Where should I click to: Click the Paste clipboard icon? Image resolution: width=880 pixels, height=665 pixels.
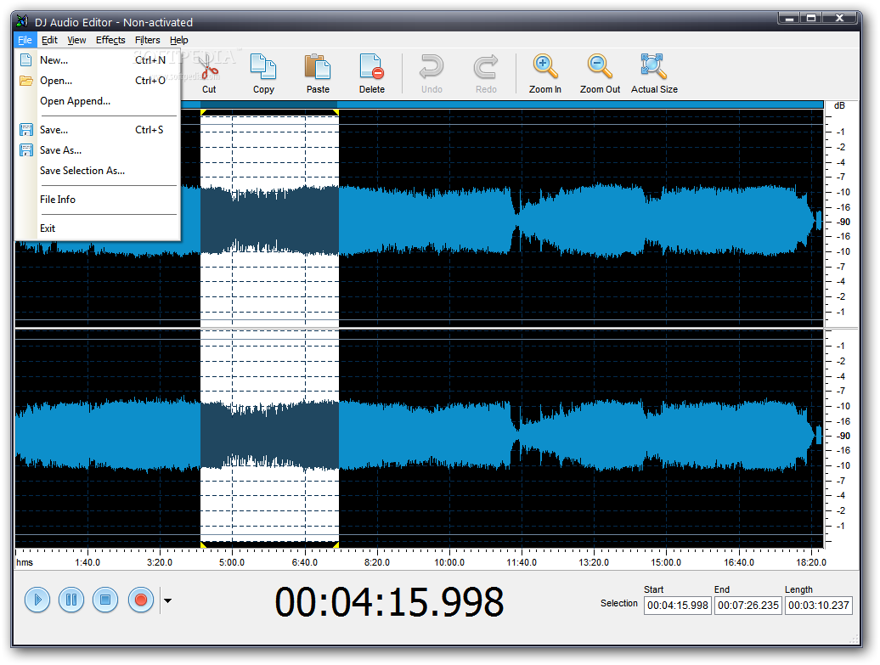[318, 73]
